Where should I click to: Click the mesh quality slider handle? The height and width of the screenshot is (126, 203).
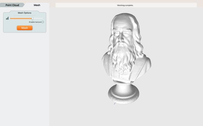[32, 18]
